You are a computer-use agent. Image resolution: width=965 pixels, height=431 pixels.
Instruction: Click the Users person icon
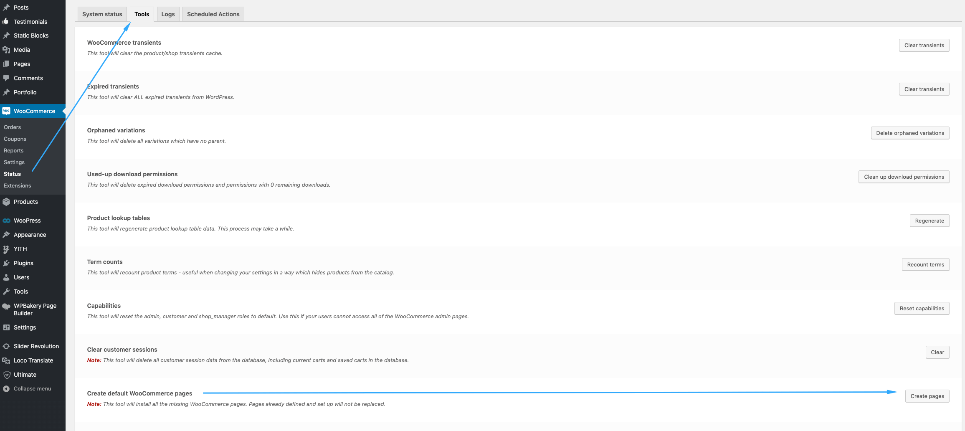click(x=6, y=277)
